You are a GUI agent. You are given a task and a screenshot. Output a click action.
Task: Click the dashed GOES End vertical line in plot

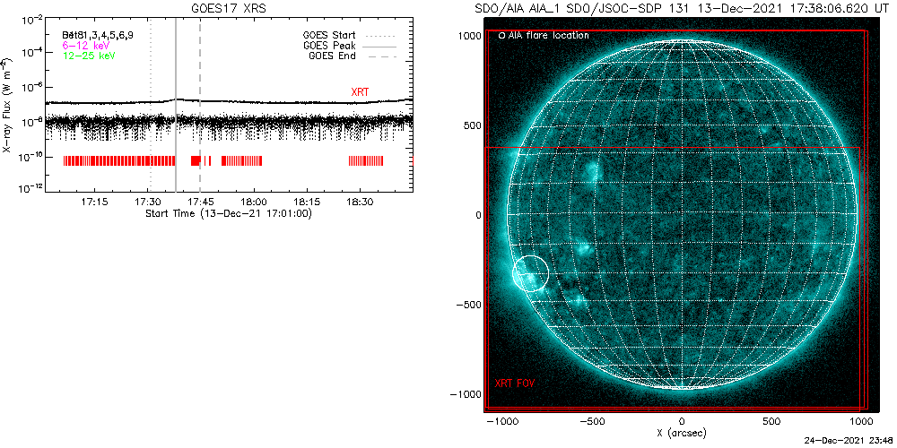tap(200, 105)
